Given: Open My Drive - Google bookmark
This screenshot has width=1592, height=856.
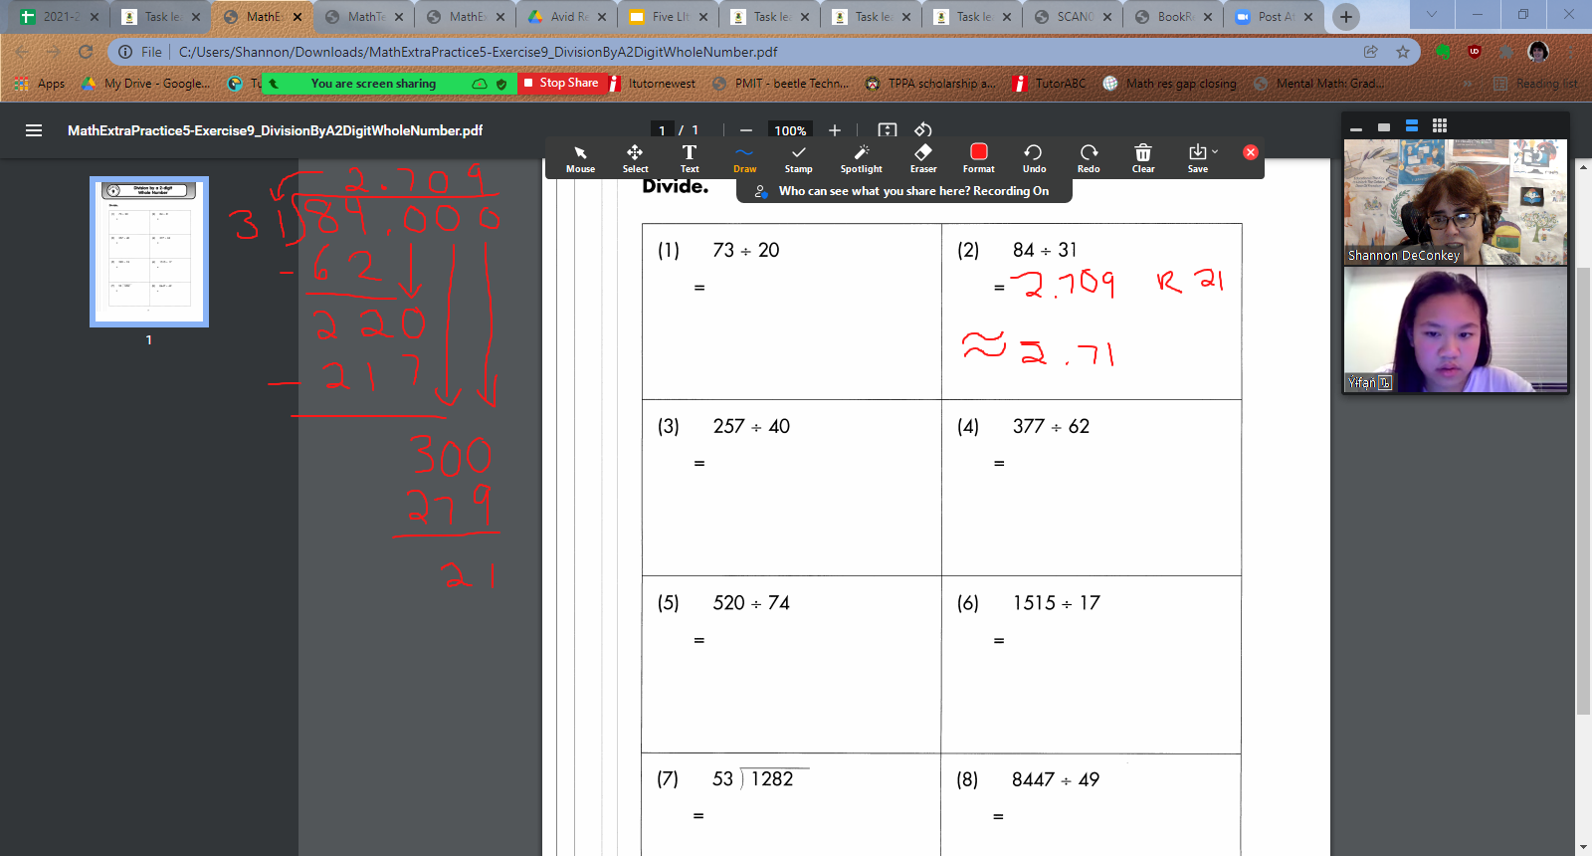Looking at the screenshot, I should tap(146, 84).
